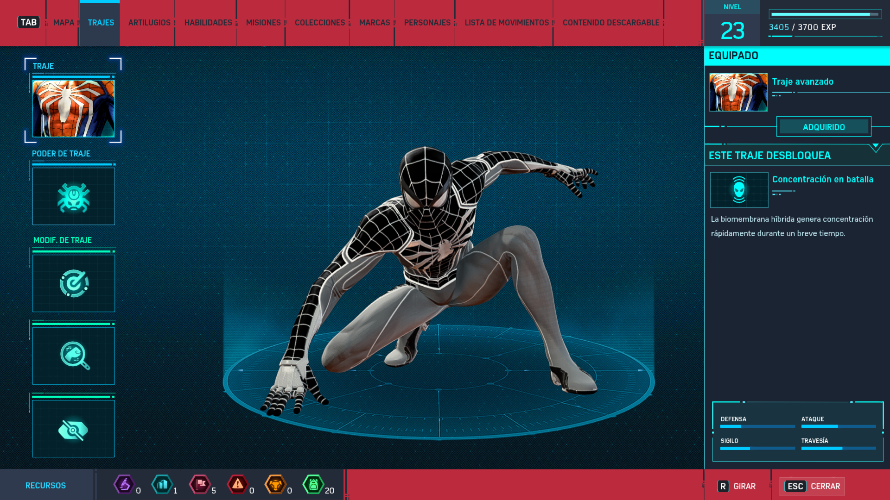890x500 pixels.
Task: Click the purple research token resource icon
Action: click(124, 485)
